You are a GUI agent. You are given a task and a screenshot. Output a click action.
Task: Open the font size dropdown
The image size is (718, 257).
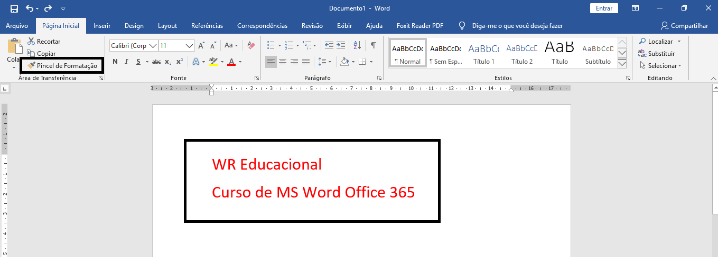(x=190, y=46)
